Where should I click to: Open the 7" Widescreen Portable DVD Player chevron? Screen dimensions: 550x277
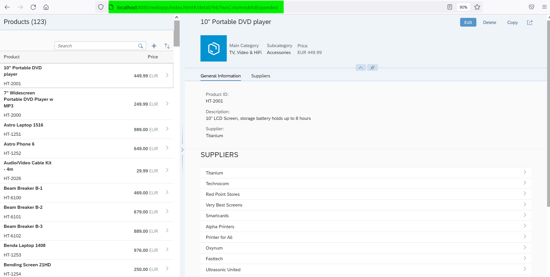click(167, 104)
